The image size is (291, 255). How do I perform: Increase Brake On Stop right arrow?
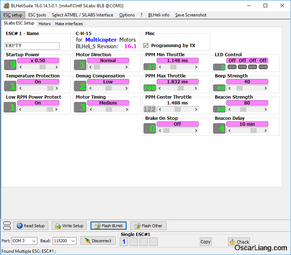click(196, 131)
